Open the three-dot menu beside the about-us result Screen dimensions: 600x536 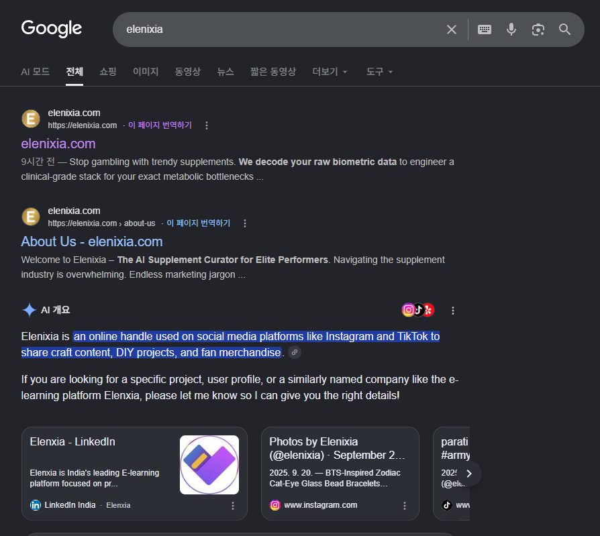(x=245, y=223)
